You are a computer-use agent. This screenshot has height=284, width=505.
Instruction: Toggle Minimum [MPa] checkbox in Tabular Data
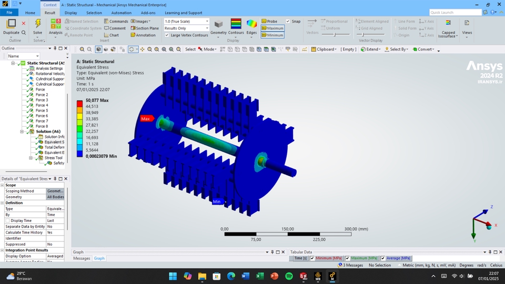tap(312, 258)
